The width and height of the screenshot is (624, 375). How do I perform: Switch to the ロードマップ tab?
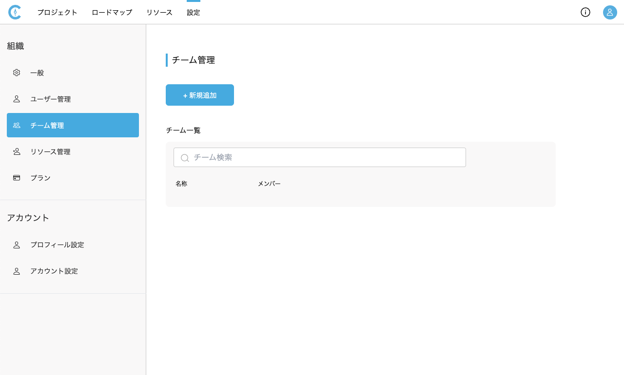[112, 13]
